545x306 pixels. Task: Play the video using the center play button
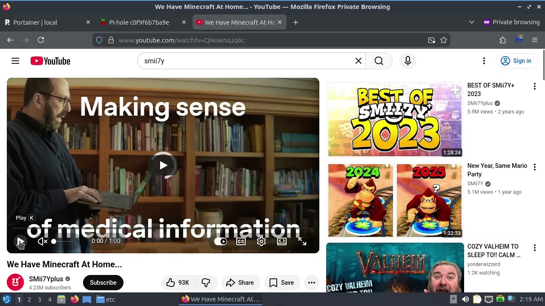click(x=163, y=165)
